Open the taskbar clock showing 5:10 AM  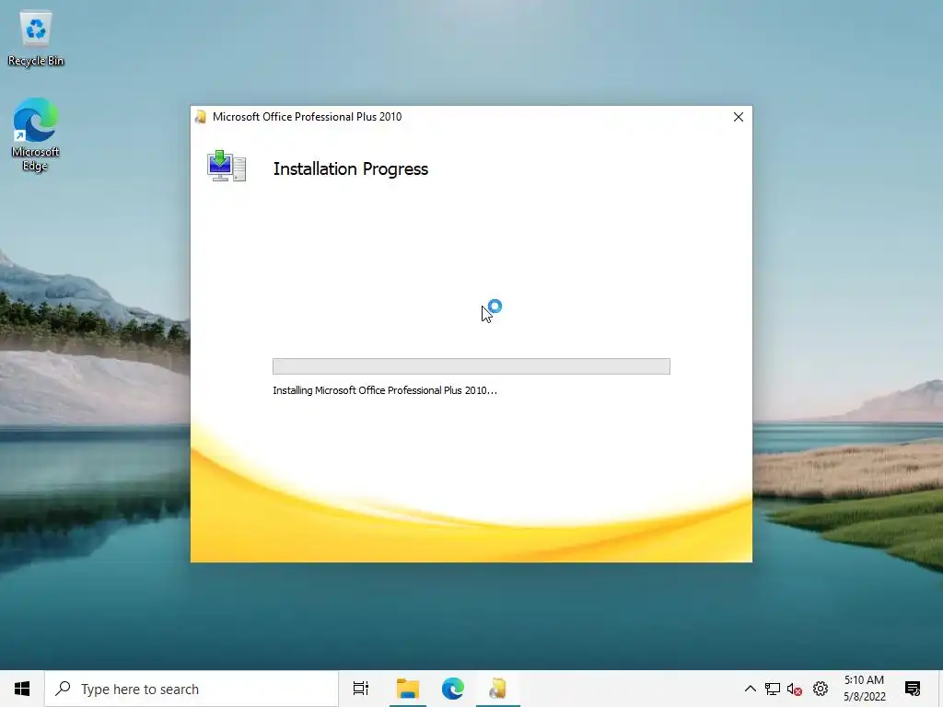[x=864, y=689]
